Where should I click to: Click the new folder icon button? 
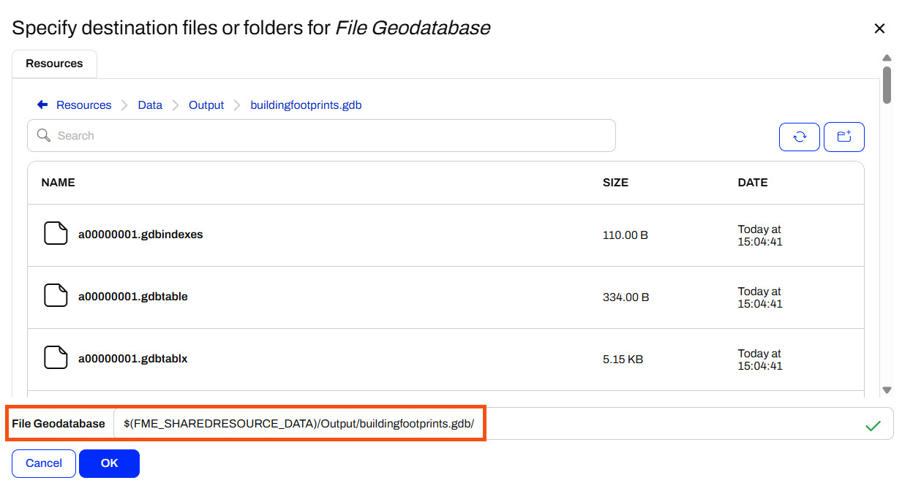844,137
